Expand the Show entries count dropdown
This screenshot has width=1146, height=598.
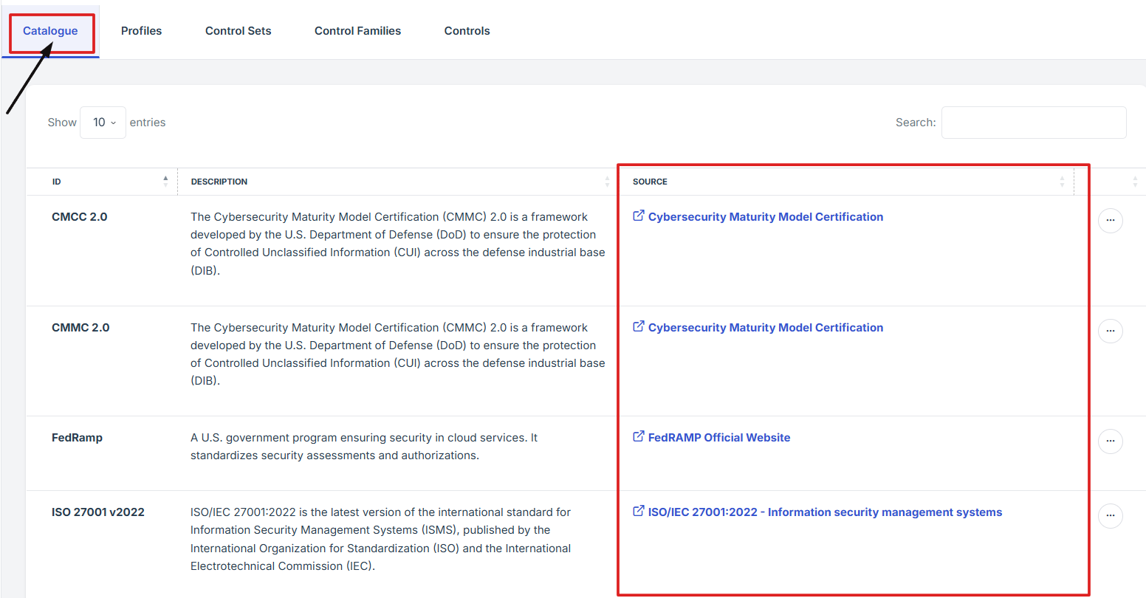point(103,123)
